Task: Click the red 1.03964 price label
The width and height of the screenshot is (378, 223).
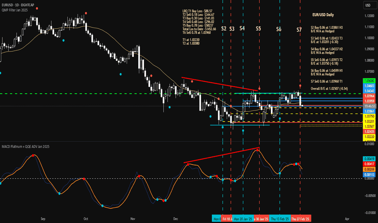Action: click(369, 96)
